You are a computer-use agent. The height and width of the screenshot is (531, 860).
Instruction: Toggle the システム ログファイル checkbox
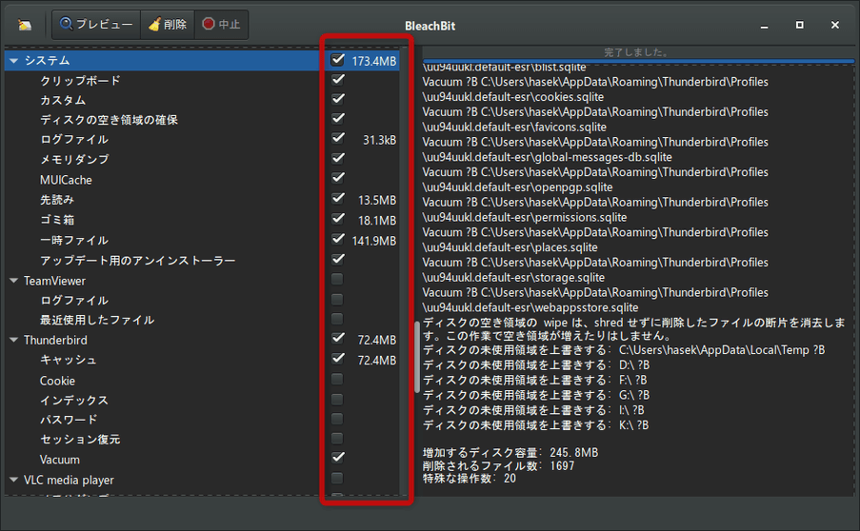tap(338, 138)
